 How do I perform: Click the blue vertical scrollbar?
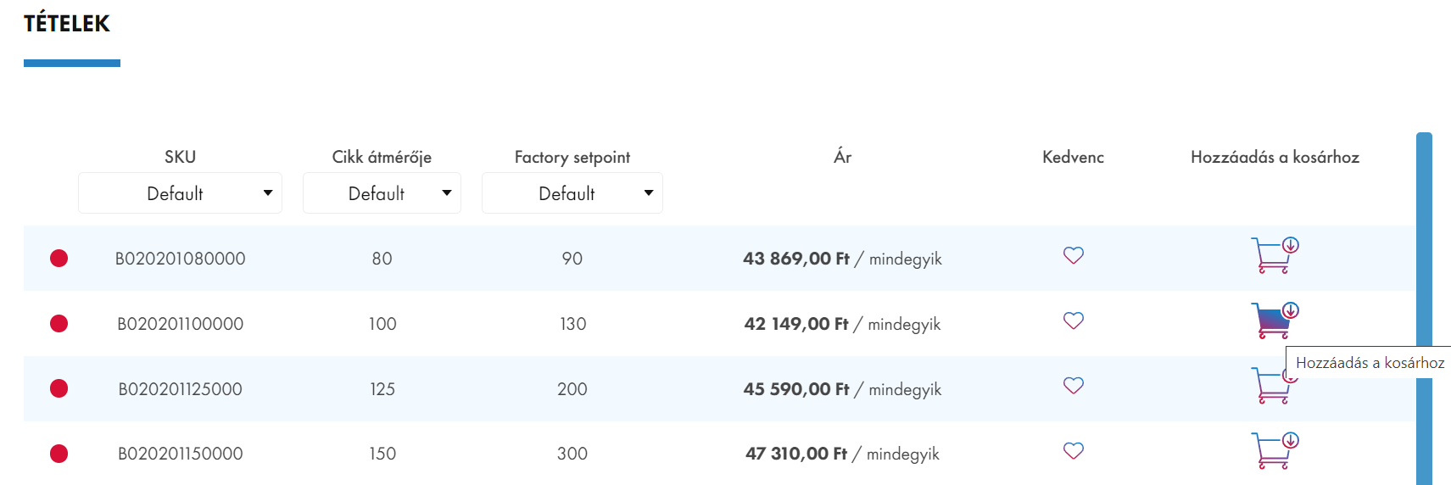(1424, 309)
